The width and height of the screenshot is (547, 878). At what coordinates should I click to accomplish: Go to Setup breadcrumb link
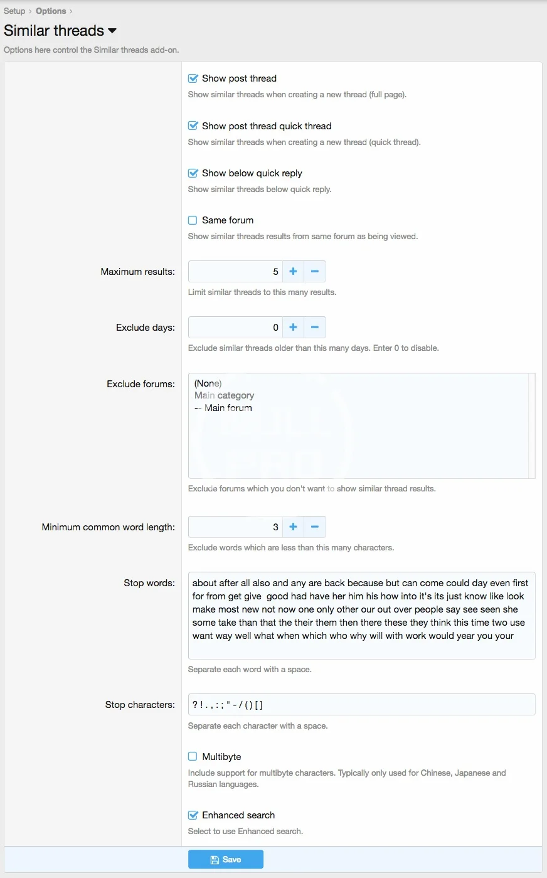pos(14,11)
